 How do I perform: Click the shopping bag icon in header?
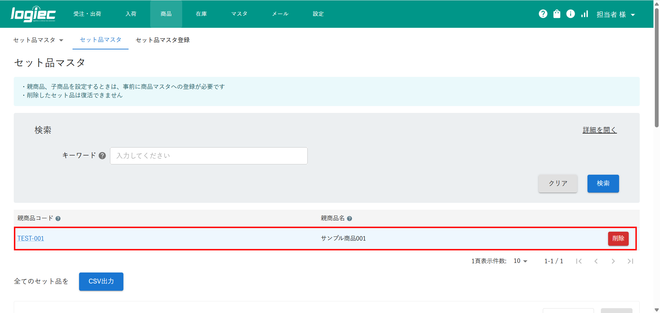coord(557,14)
